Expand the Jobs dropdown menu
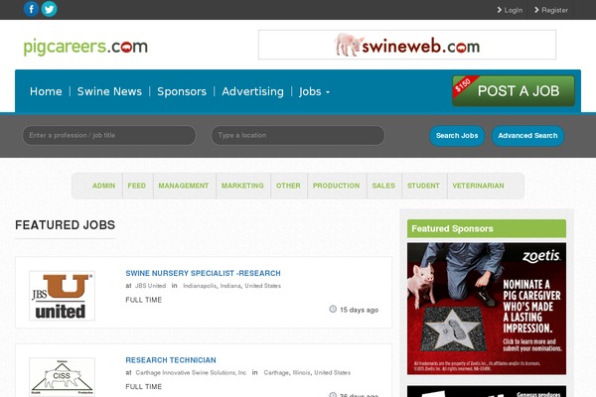The image size is (596, 397). coord(314,91)
